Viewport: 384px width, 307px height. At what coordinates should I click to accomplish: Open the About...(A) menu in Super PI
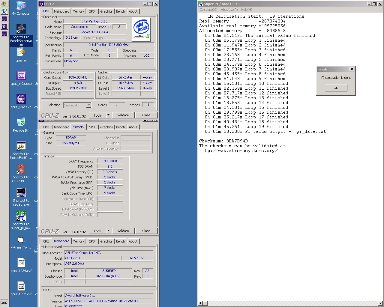click(229, 10)
